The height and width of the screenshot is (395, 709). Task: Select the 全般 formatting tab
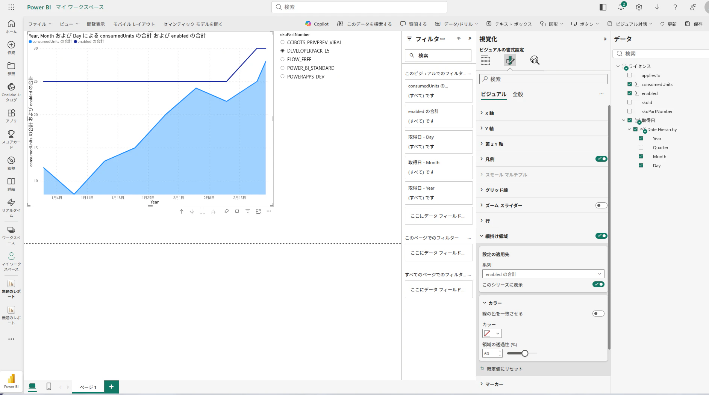(x=518, y=94)
